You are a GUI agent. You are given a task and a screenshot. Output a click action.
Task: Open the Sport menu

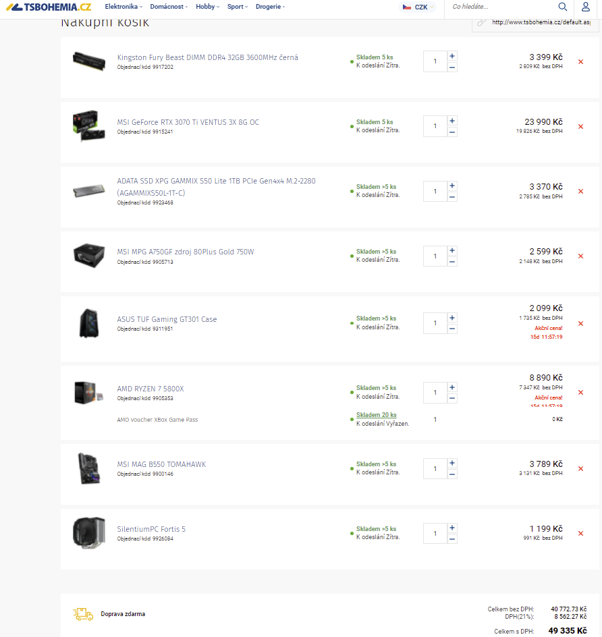237,7
